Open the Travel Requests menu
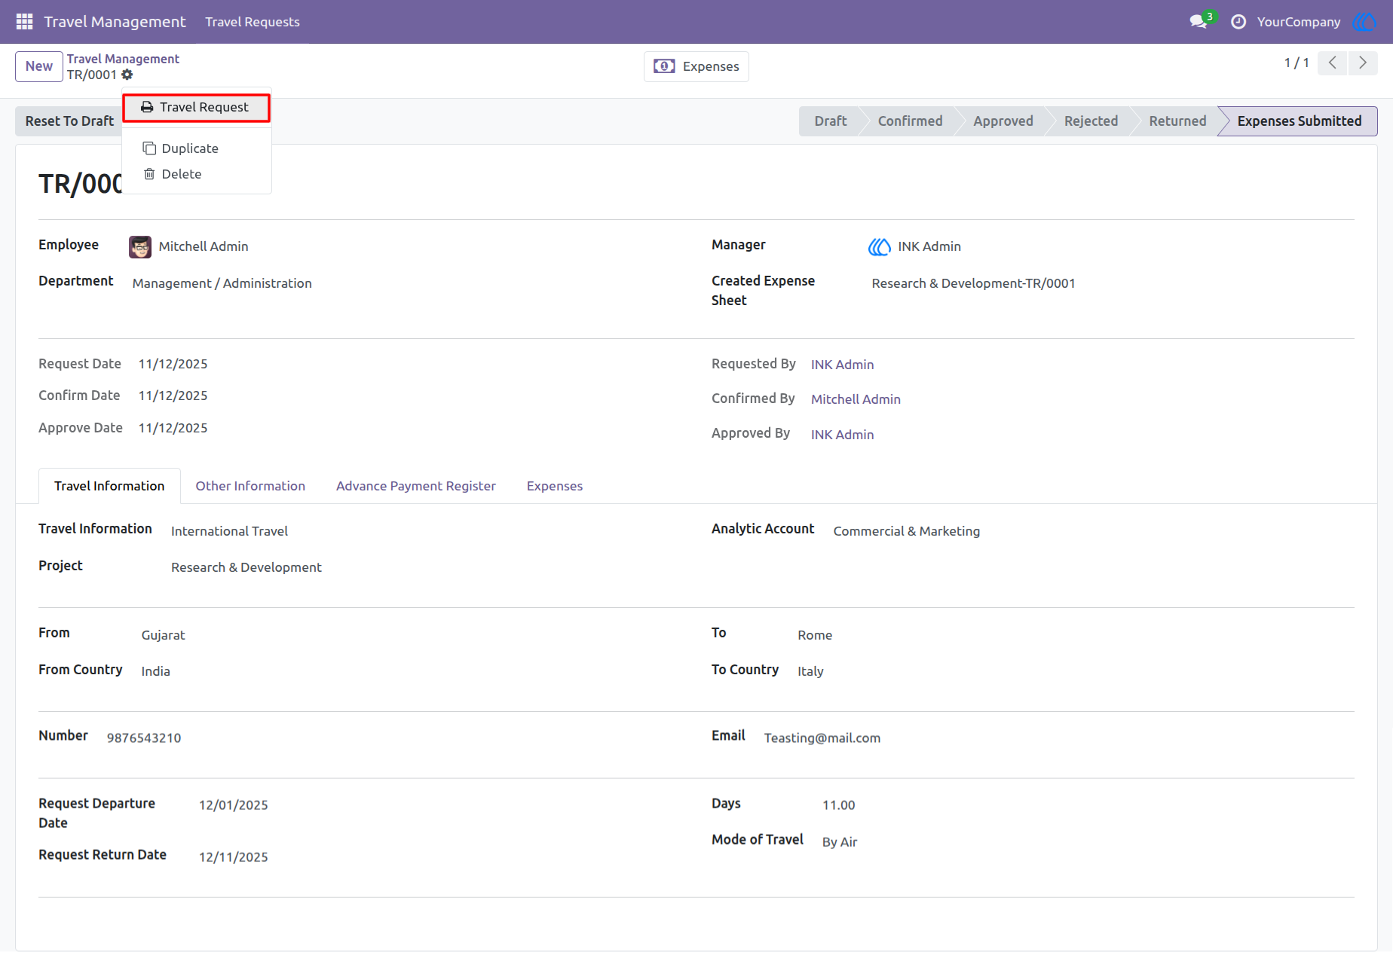The height and width of the screenshot is (953, 1393). pyautogui.click(x=253, y=22)
